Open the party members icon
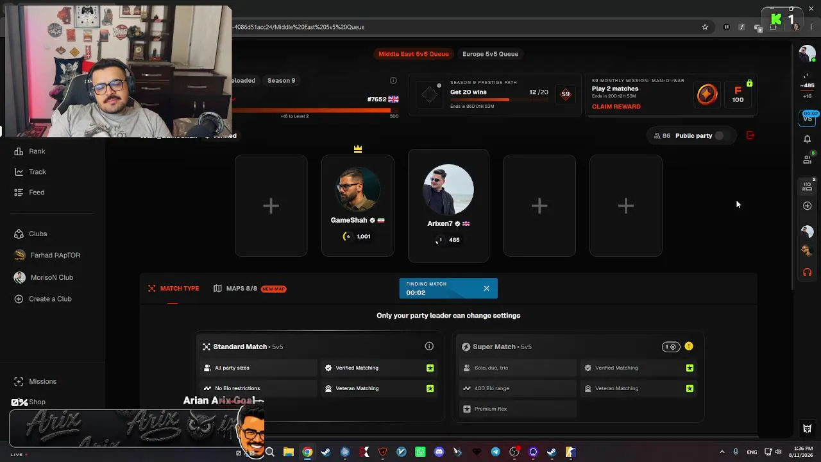 pyautogui.click(x=807, y=186)
